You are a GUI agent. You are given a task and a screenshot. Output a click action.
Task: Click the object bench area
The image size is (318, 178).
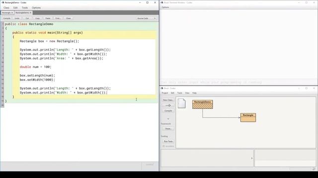(207, 158)
